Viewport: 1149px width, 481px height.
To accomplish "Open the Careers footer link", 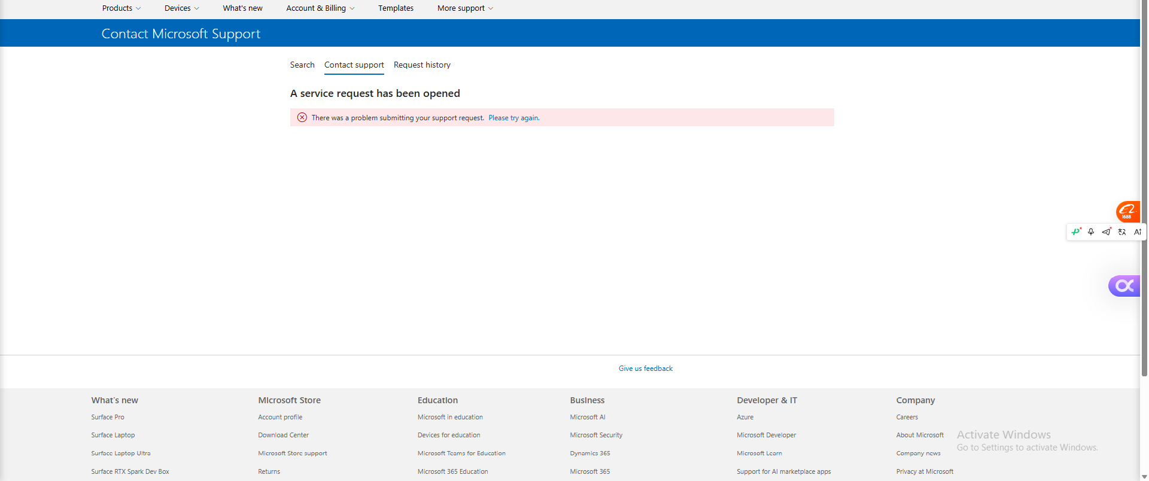I will 907,417.
